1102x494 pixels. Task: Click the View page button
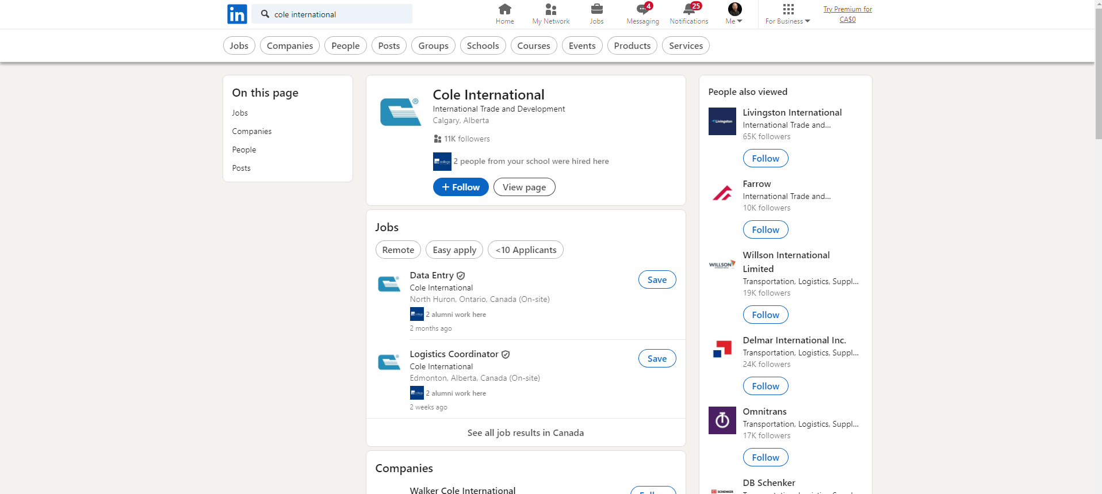[524, 187]
